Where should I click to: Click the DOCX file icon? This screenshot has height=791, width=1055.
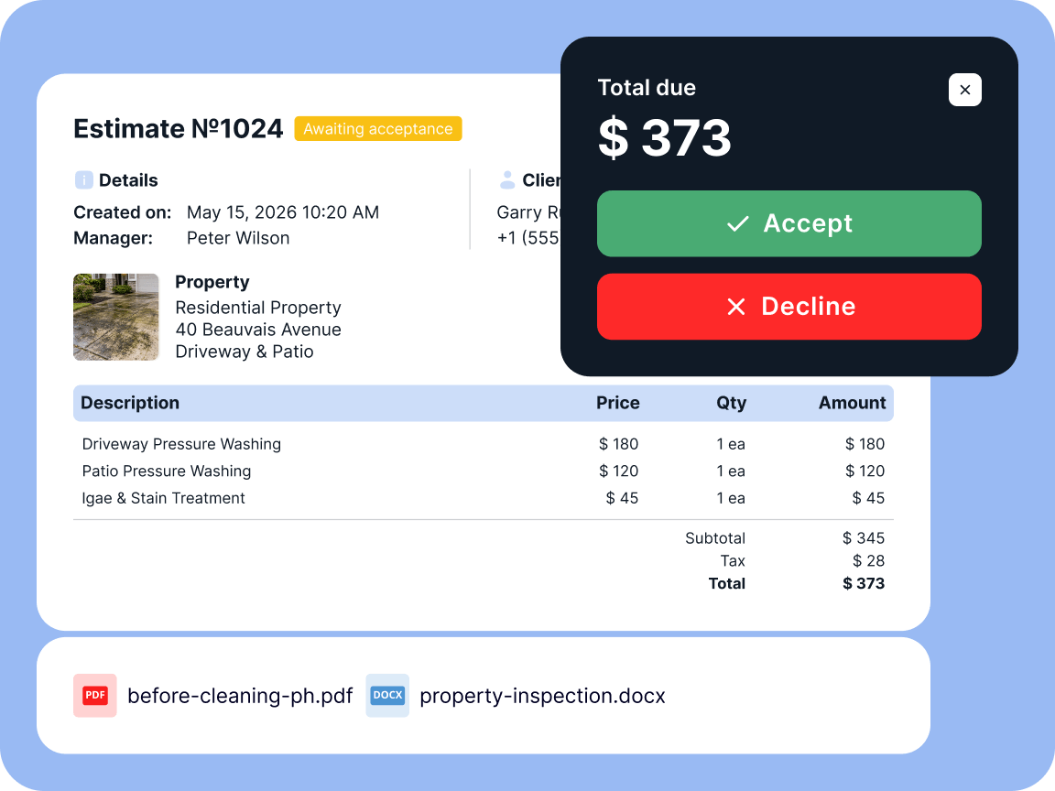coord(387,696)
